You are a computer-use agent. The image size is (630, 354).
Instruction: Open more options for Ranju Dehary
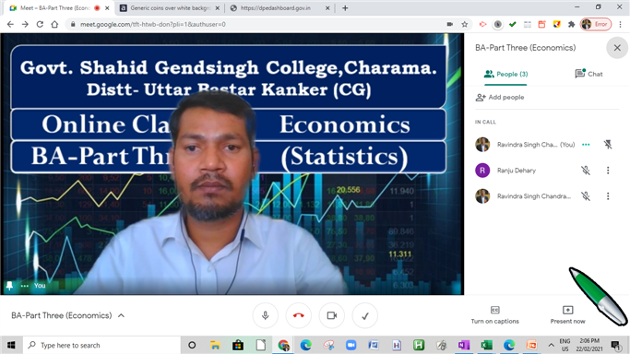[x=608, y=171]
